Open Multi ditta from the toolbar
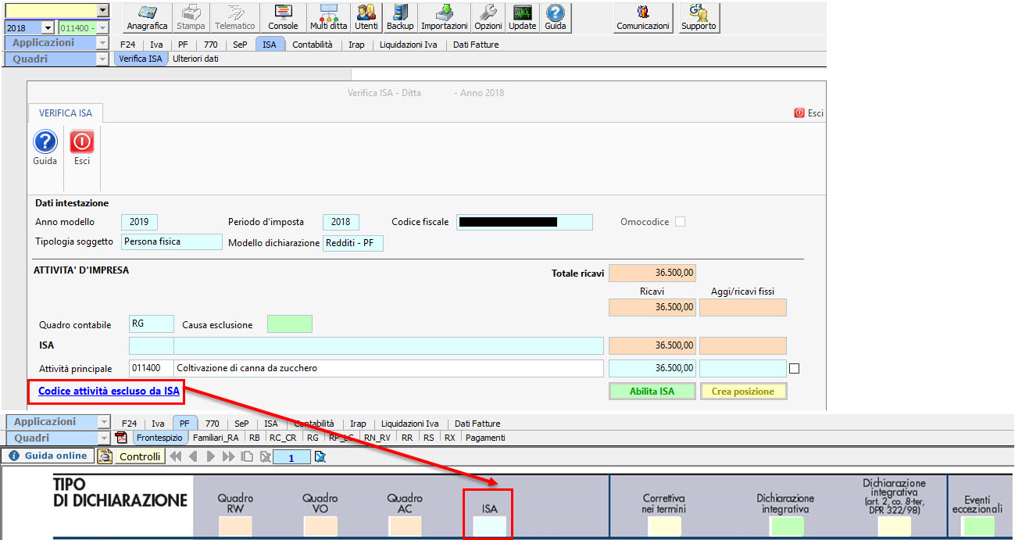 (329, 18)
